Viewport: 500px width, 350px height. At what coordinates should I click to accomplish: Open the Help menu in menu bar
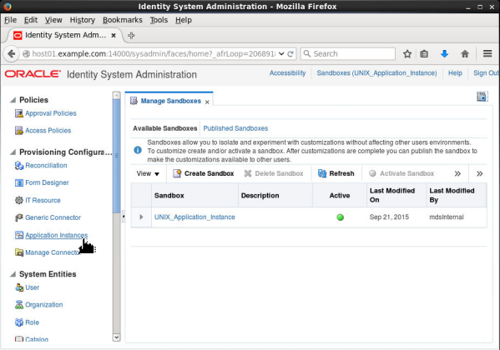184,20
